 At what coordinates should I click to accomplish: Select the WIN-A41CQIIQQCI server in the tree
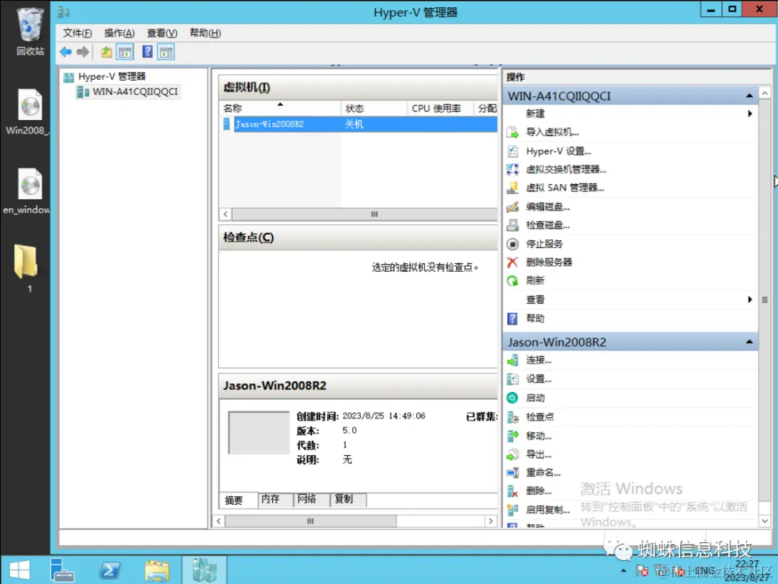(128, 91)
